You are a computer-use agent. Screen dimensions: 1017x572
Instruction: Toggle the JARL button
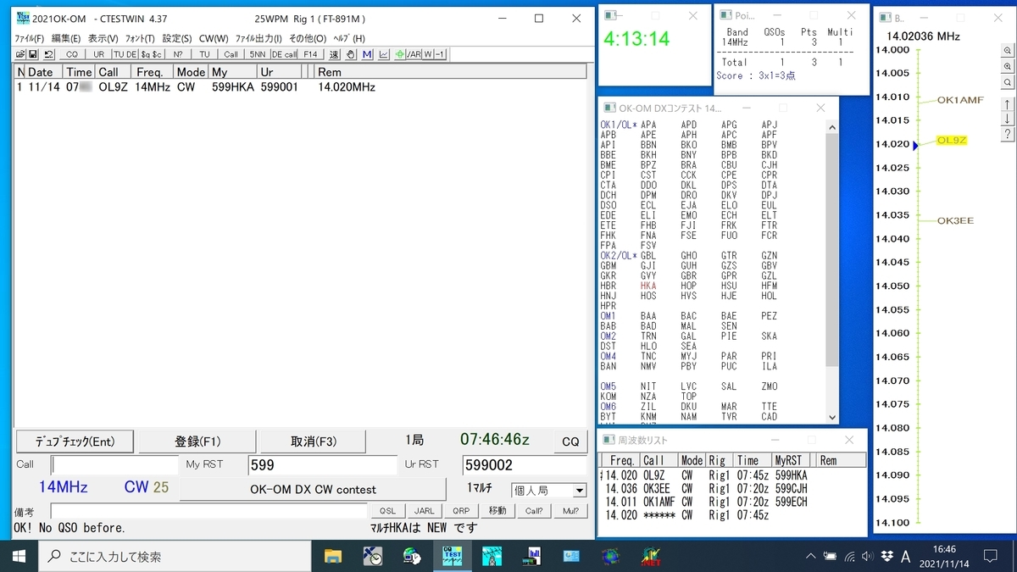pos(425,511)
